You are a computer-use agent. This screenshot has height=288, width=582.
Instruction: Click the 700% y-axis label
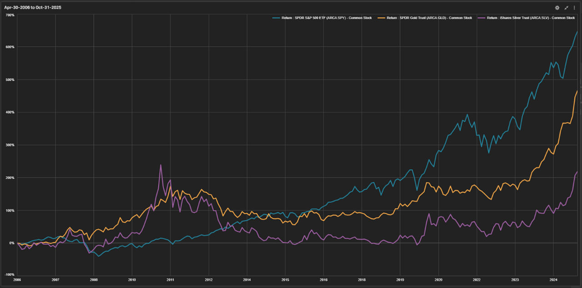click(x=10, y=15)
